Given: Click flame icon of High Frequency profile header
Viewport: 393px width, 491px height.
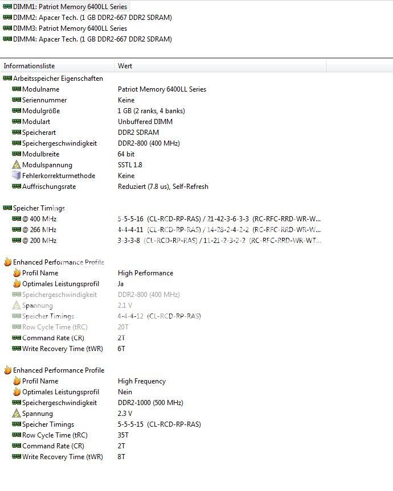Looking at the screenshot, I should coord(7,370).
